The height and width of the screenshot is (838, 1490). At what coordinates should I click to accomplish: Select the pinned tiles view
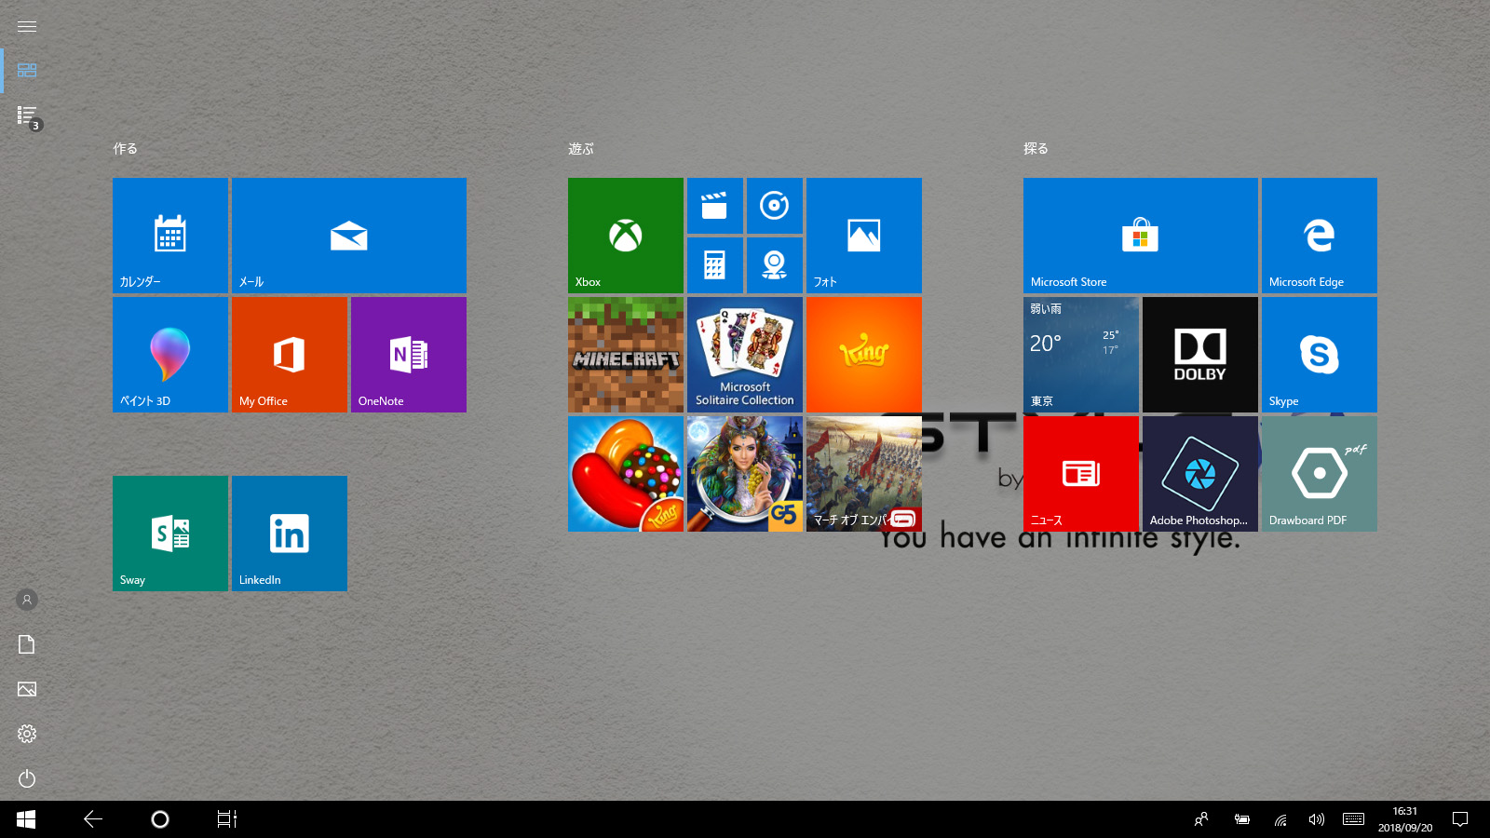27,69
